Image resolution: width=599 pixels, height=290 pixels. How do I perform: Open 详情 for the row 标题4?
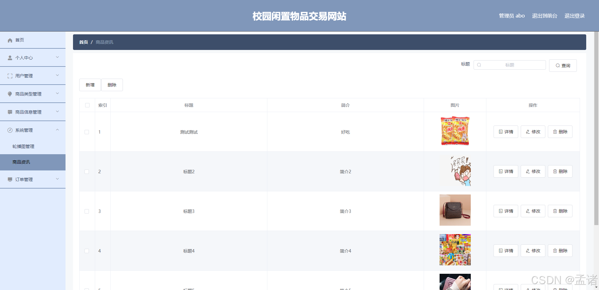(506, 251)
